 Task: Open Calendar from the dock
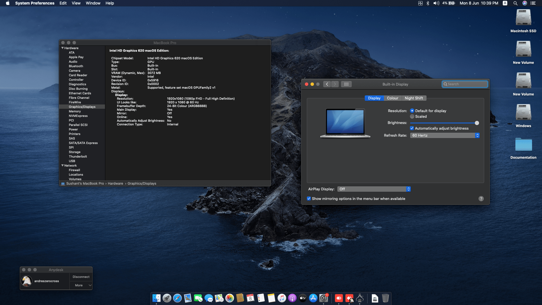tap(250, 298)
